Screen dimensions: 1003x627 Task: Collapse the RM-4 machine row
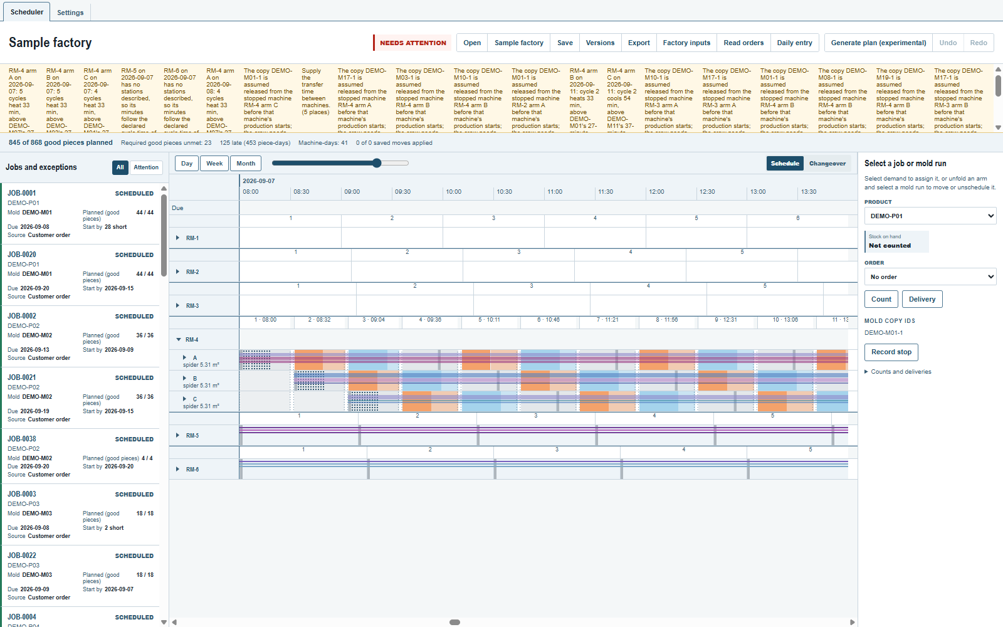pyautogui.click(x=178, y=340)
